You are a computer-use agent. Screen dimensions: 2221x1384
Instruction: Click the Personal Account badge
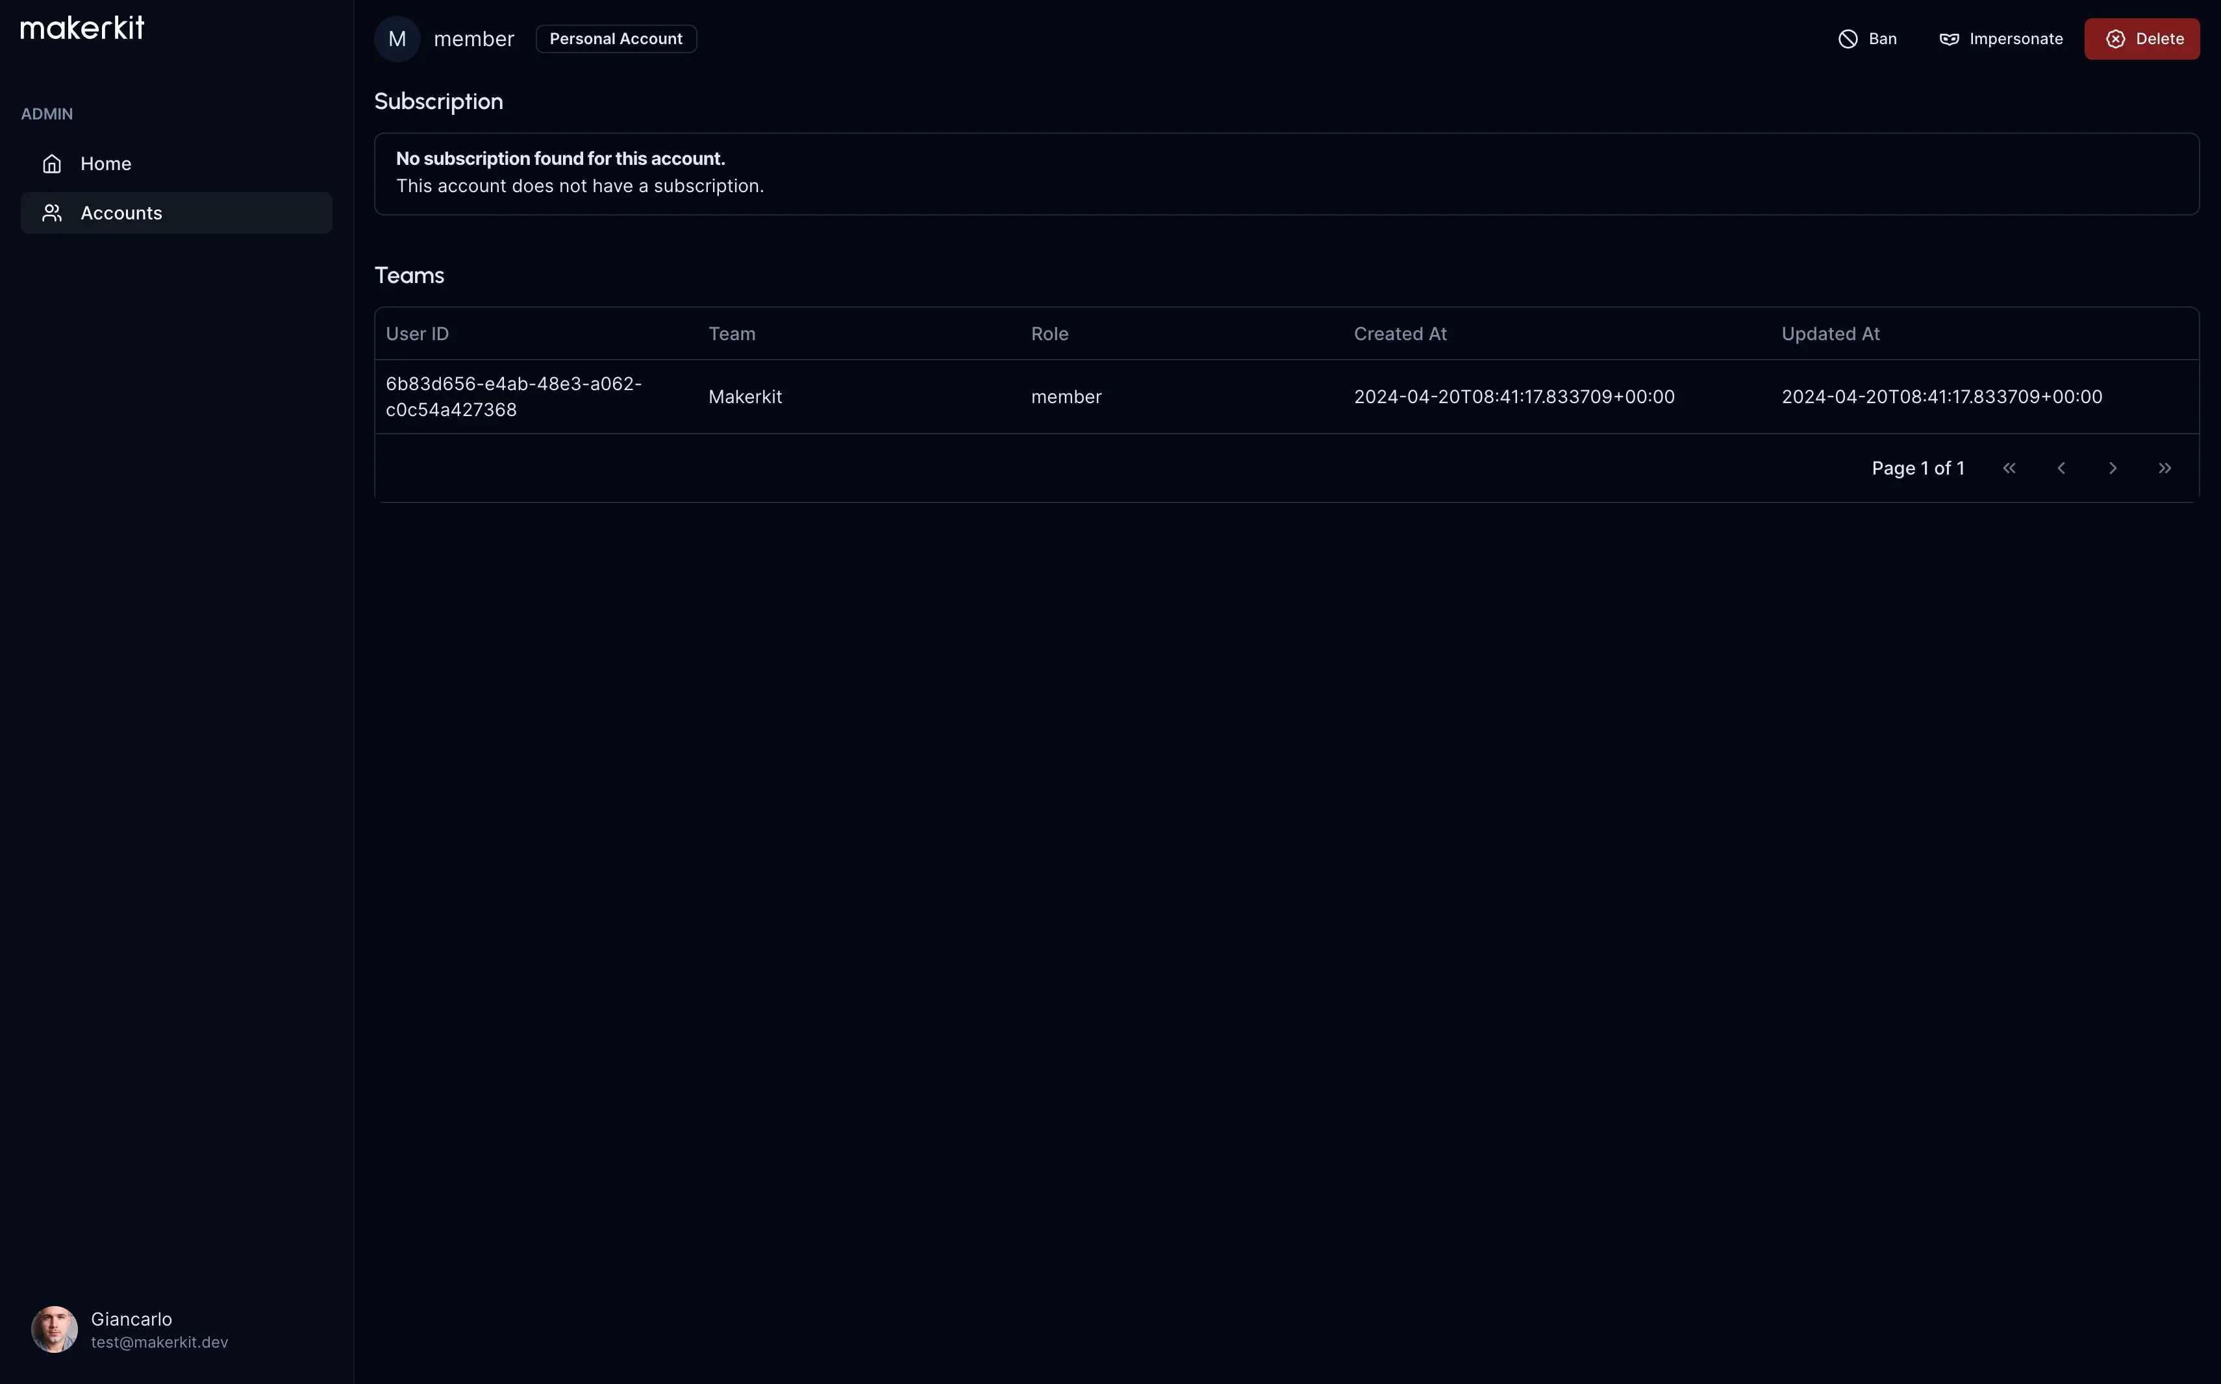click(x=616, y=40)
